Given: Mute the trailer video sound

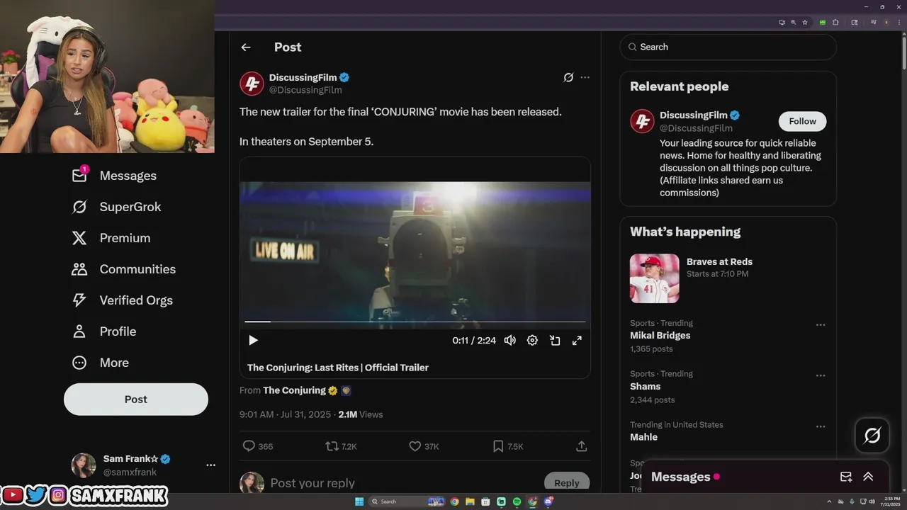Looking at the screenshot, I should pos(509,340).
